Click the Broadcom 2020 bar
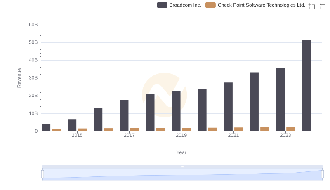 [202, 110]
